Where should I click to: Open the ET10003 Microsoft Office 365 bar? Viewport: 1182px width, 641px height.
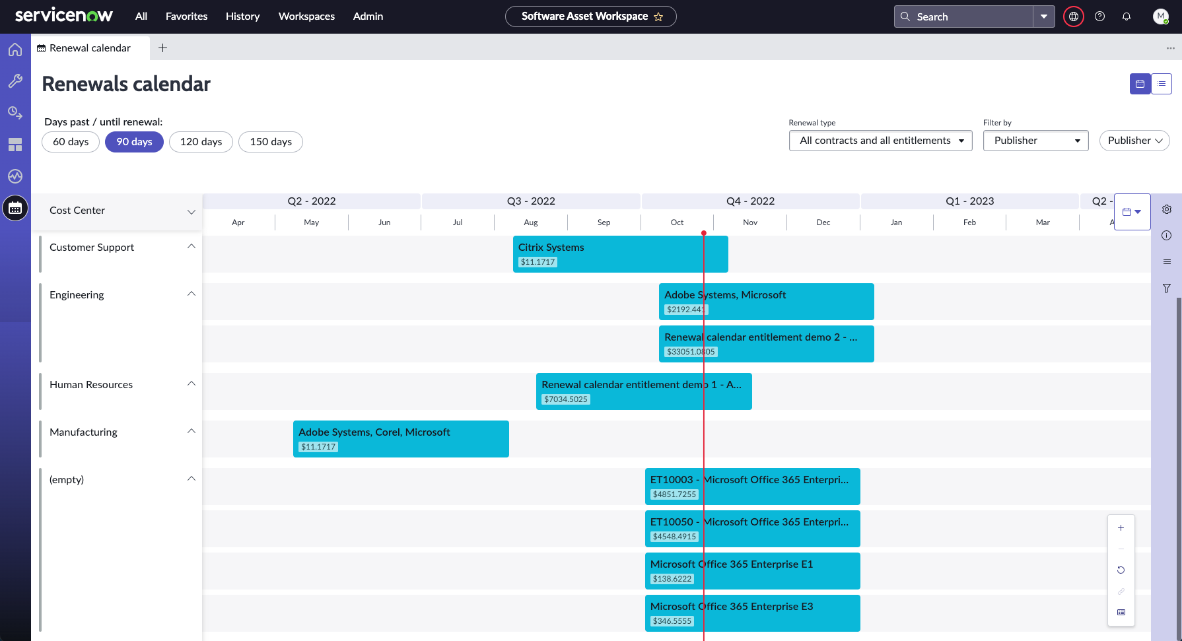pyautogui.click(x=752, y=487)
